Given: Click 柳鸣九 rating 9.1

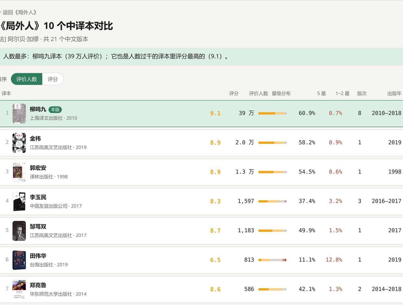Looking at the screenshot, I should pos(215,113).
